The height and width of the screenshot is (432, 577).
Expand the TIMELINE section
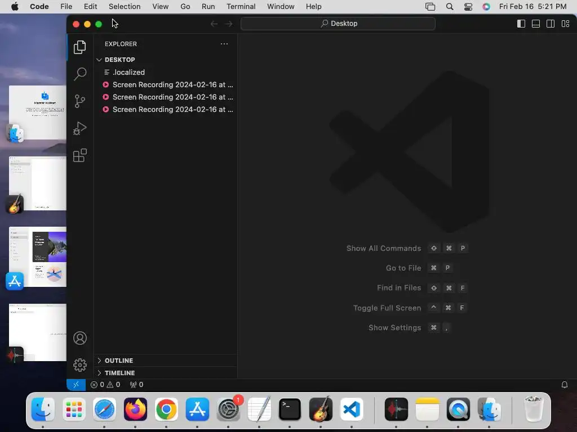pyautogui.click(x=166, y=373)
